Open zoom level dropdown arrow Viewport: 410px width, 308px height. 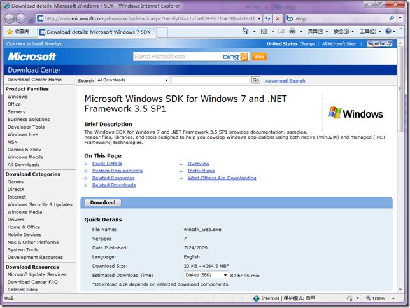(x=393, y=298)
